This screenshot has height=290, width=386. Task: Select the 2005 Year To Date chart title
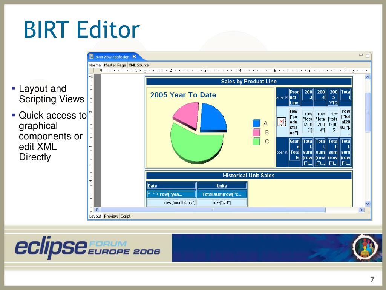click(183, 95)
